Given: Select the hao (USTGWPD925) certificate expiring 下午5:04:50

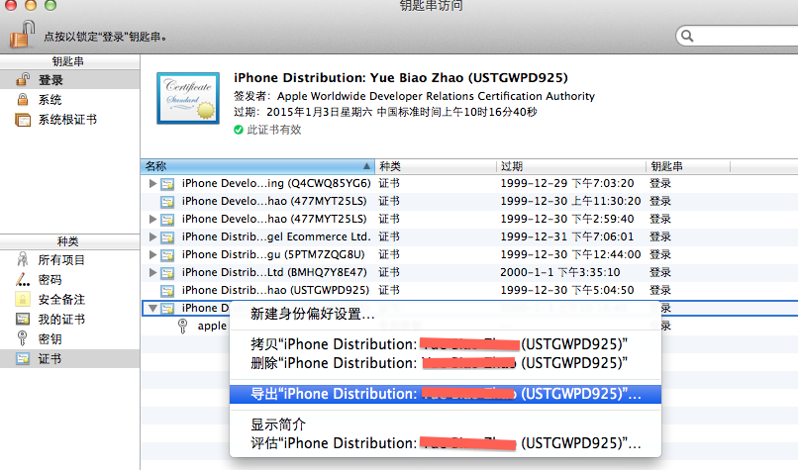Looking at the screenshot, I should (275, 290).
